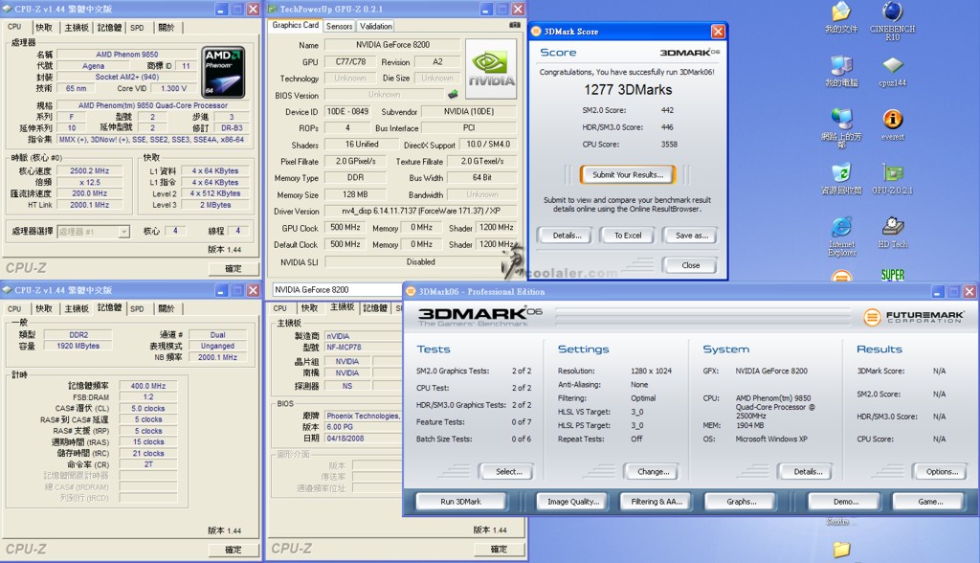
Task: Launch the everest desktop icon
Action: tap(893, 124)
